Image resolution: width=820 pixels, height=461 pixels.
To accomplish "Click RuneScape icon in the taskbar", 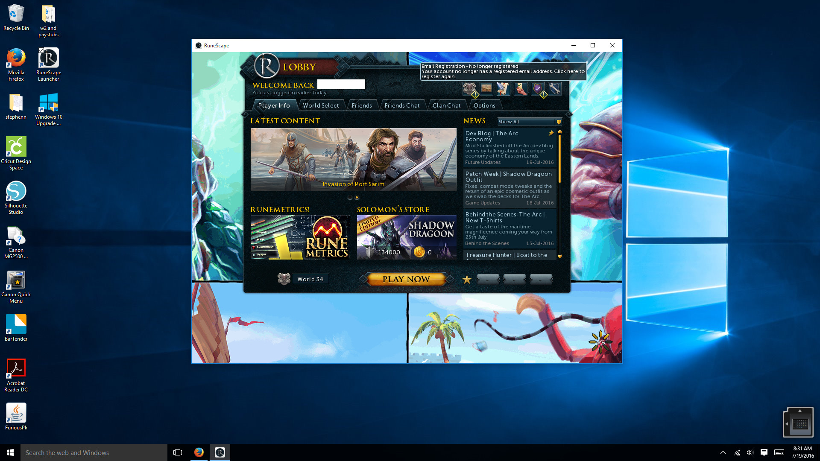I will point(220,452).
